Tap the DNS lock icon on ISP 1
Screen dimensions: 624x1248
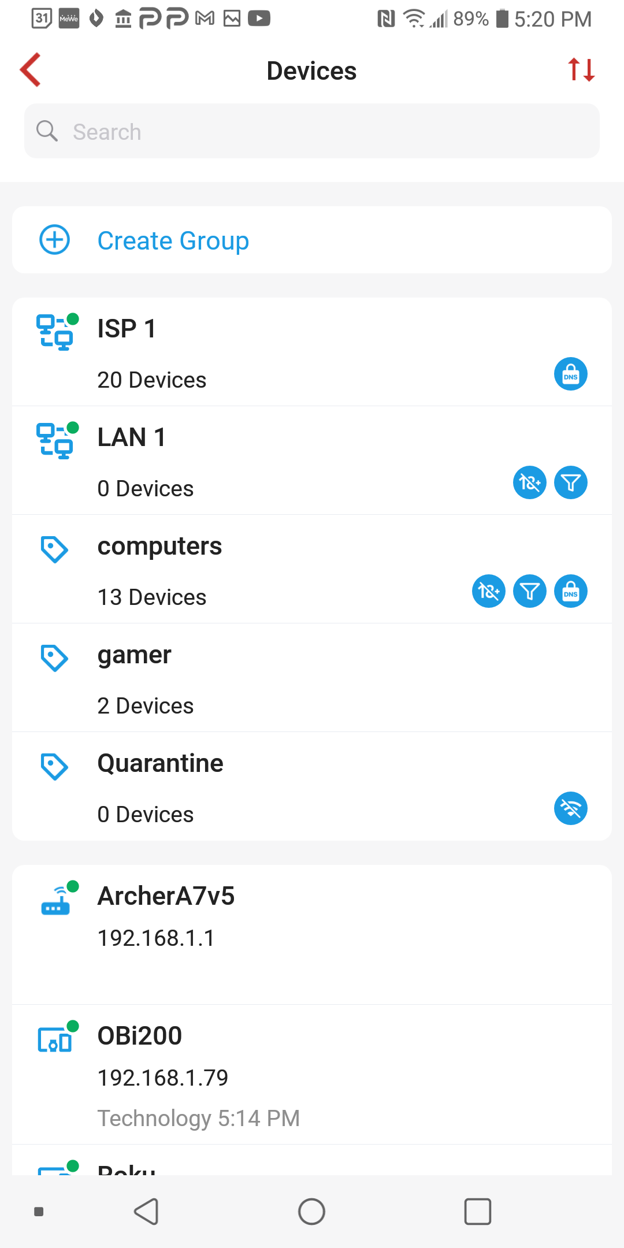click(x=571, y=374)
